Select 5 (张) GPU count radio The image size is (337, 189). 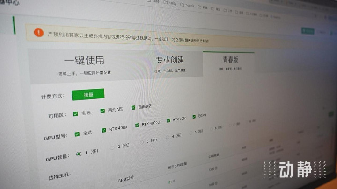tap(190, 133)
